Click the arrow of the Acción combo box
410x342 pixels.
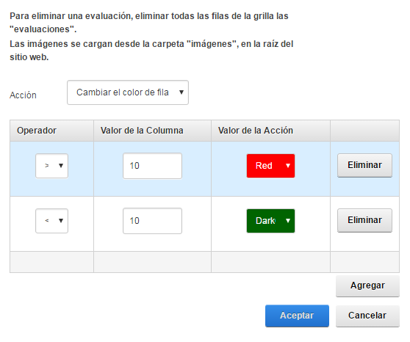pos(181,92)
